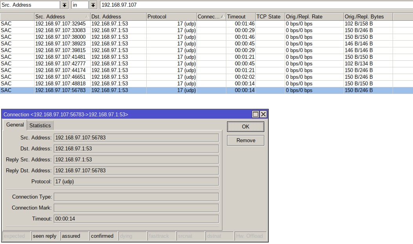Click the Reply Src. Address field

pos(136,160)
